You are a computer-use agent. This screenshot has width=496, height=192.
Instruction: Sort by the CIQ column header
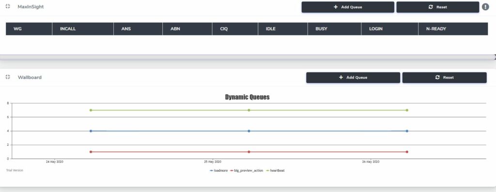point(235,28)
